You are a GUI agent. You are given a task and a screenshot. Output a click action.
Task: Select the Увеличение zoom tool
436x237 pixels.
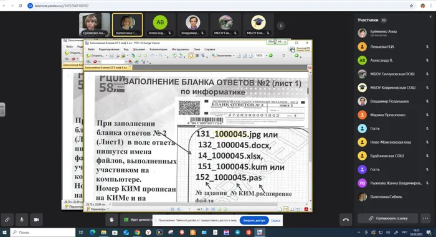[221, 55]
